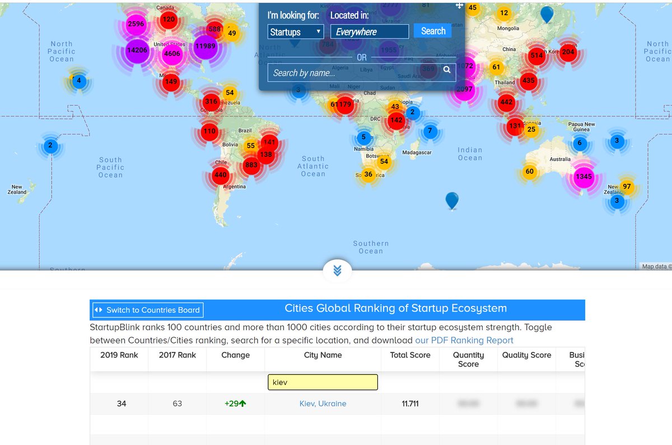Sort by the 2017 Rank column header
Viewport: 672px width, 445px height.
[x=178, y=355]
